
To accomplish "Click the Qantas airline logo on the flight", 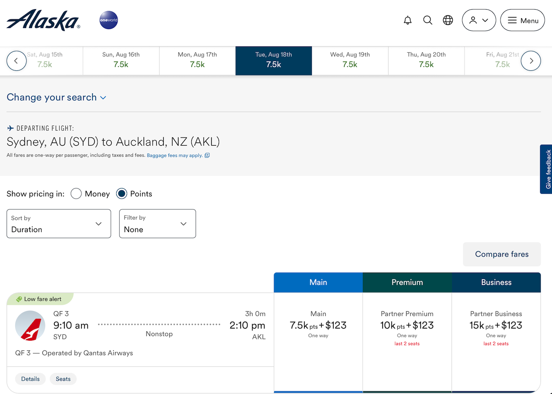I will pos(30,325).
